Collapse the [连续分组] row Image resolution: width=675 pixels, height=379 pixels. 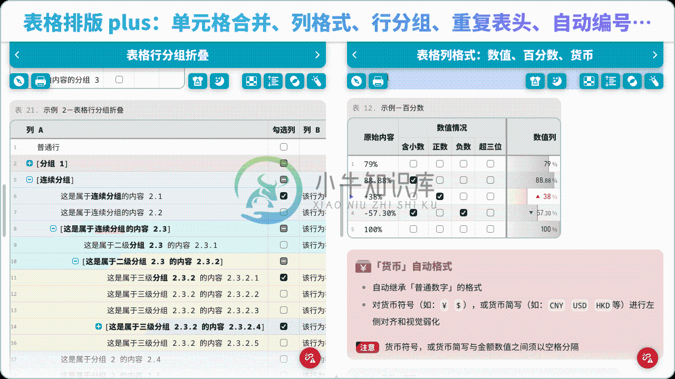pos(30,179)
